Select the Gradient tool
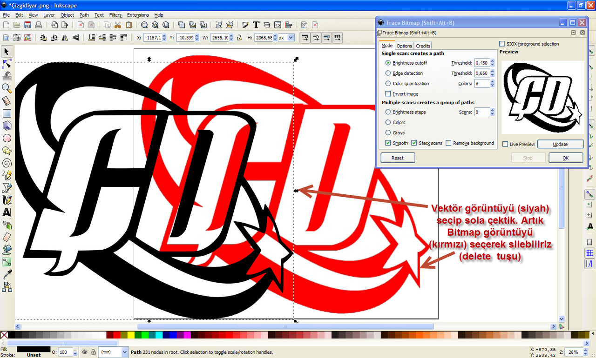This screenshot has height=358, width=596. (x=7, y=262)
